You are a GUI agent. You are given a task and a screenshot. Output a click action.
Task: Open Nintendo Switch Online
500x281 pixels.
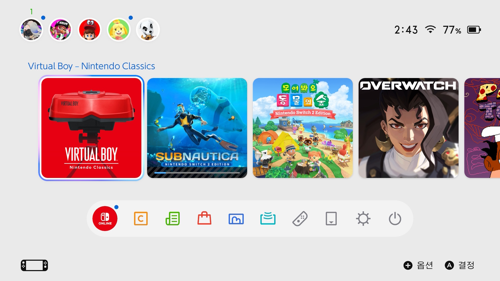(x=105, y=219)
